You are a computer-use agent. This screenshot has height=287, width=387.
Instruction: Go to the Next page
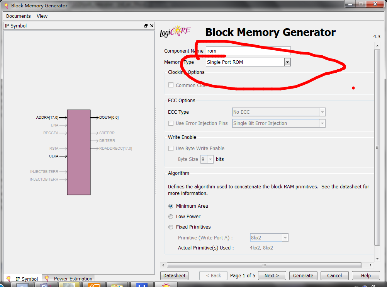coord(272,276)
